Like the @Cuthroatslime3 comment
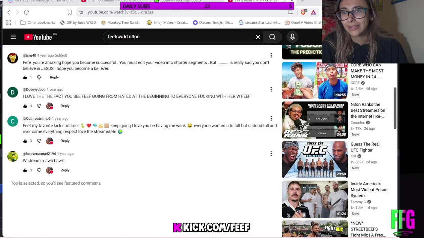 point(25,141)
